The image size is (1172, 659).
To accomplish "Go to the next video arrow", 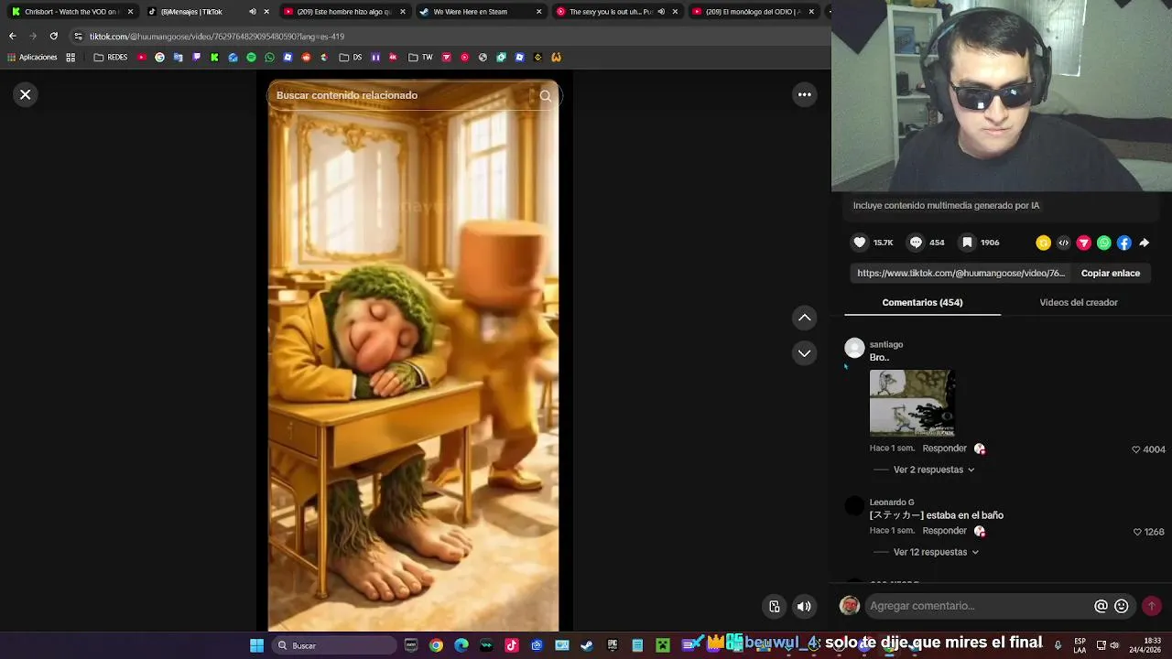I will [x=805, y=353].
